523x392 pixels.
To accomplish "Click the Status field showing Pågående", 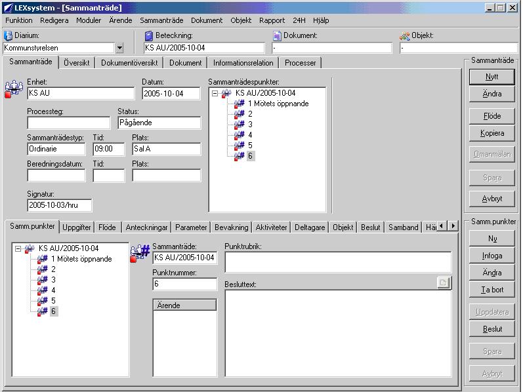I will tap(159, 123).
